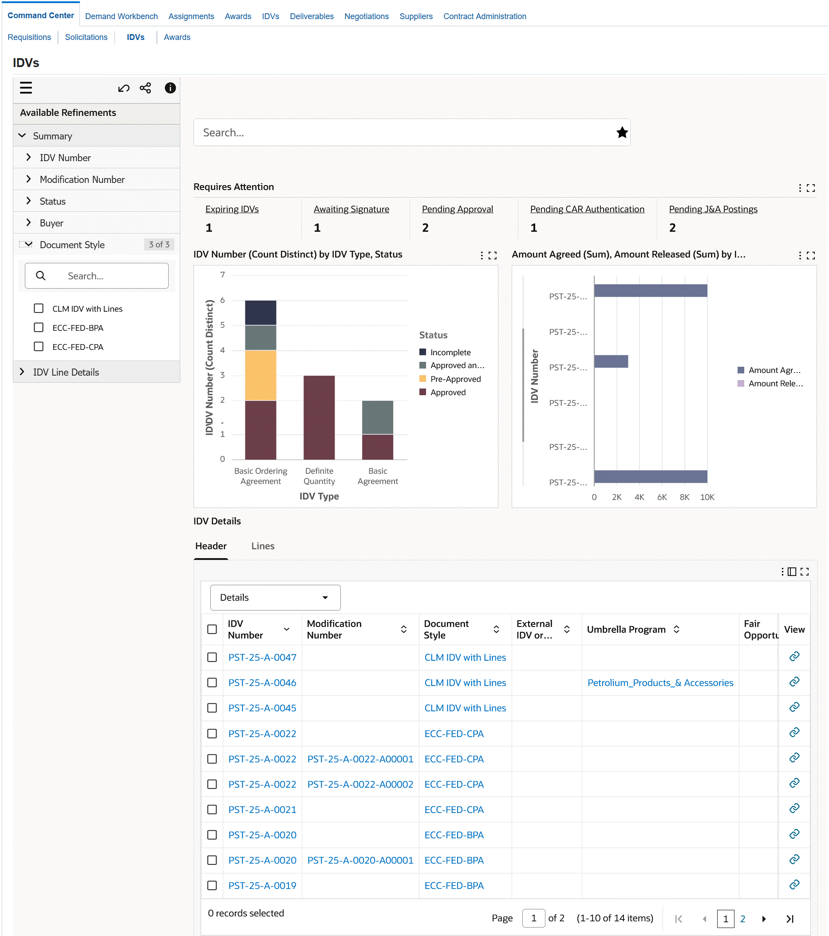This screenshot has width=829, height=936.
Task: Open view link for PST-25-A-0047
Action: point(794,657)
